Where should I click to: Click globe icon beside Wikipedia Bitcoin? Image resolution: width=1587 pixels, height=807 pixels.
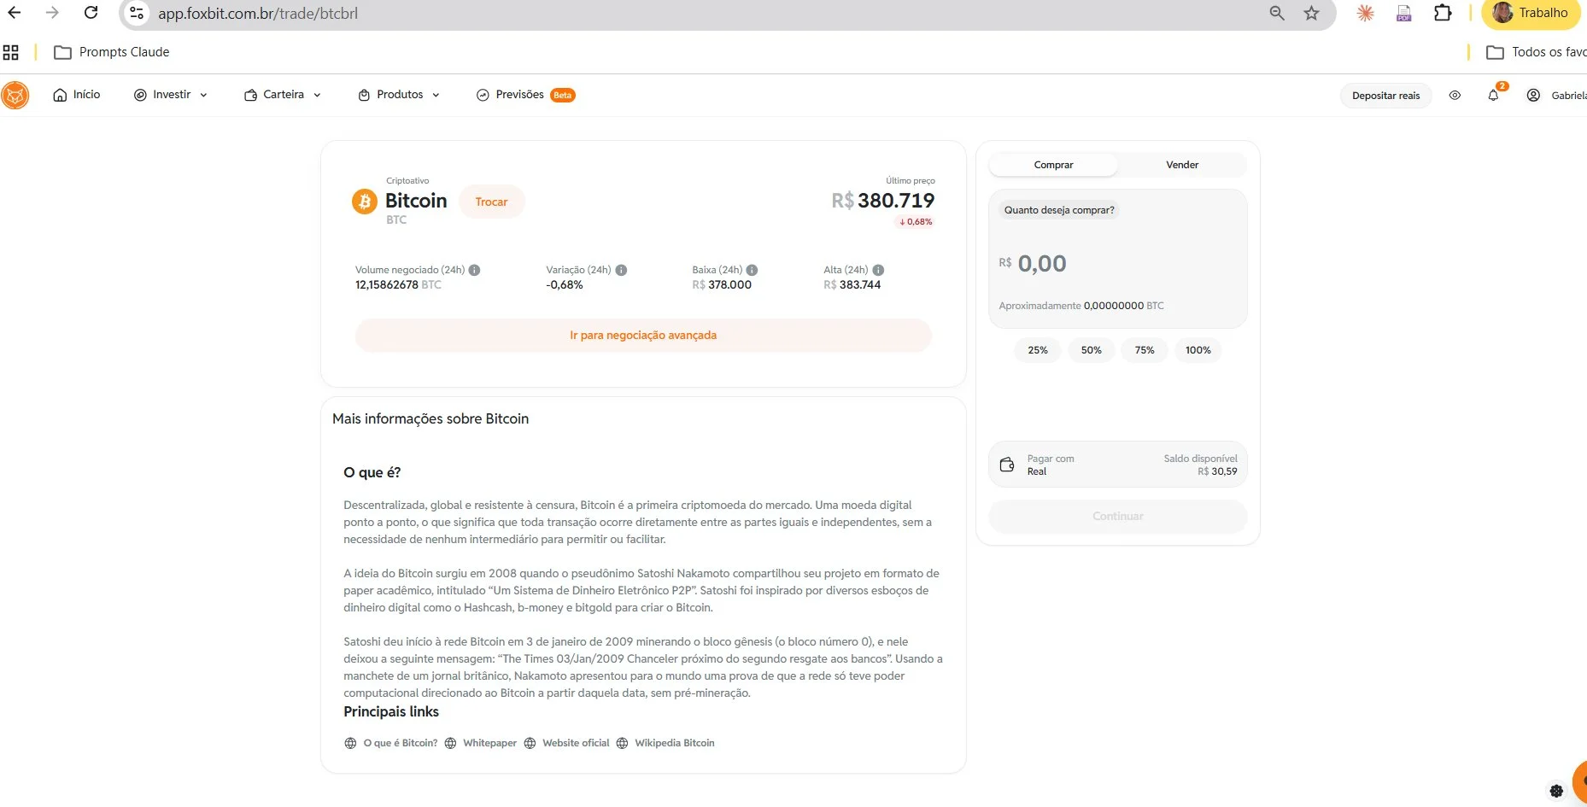click(622, 743)
